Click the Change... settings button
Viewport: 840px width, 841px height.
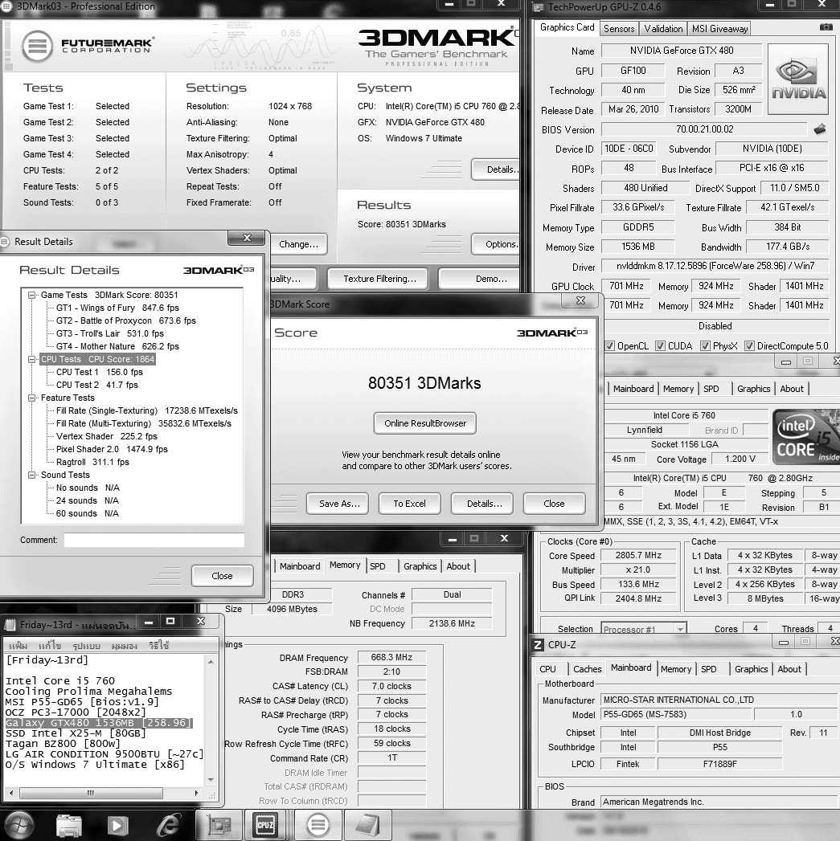point(299,244)
